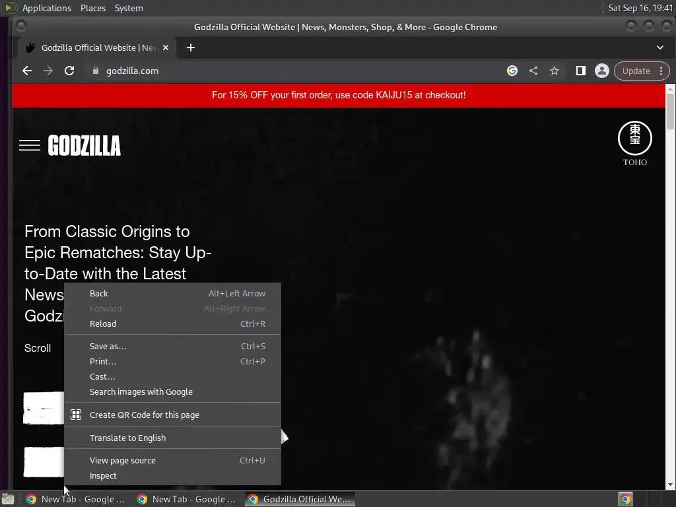Click the Scroll label on page
The image size is (676, 507).
point(38,349)
